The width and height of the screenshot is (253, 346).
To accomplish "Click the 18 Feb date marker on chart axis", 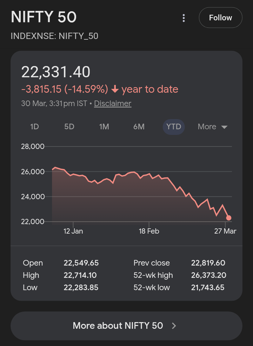I will point(149,231).
